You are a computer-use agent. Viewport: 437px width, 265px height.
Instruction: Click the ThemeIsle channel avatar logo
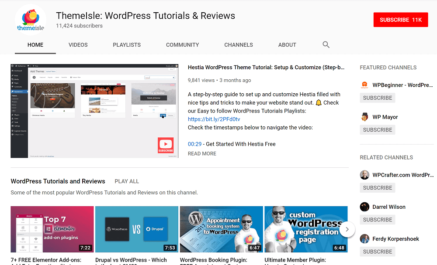(31, 20)
